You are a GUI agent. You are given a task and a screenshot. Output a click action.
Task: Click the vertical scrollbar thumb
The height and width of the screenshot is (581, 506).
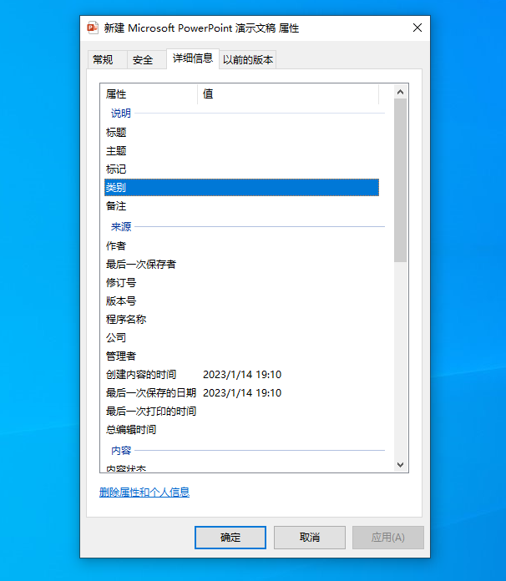click(x=400, y=180)
